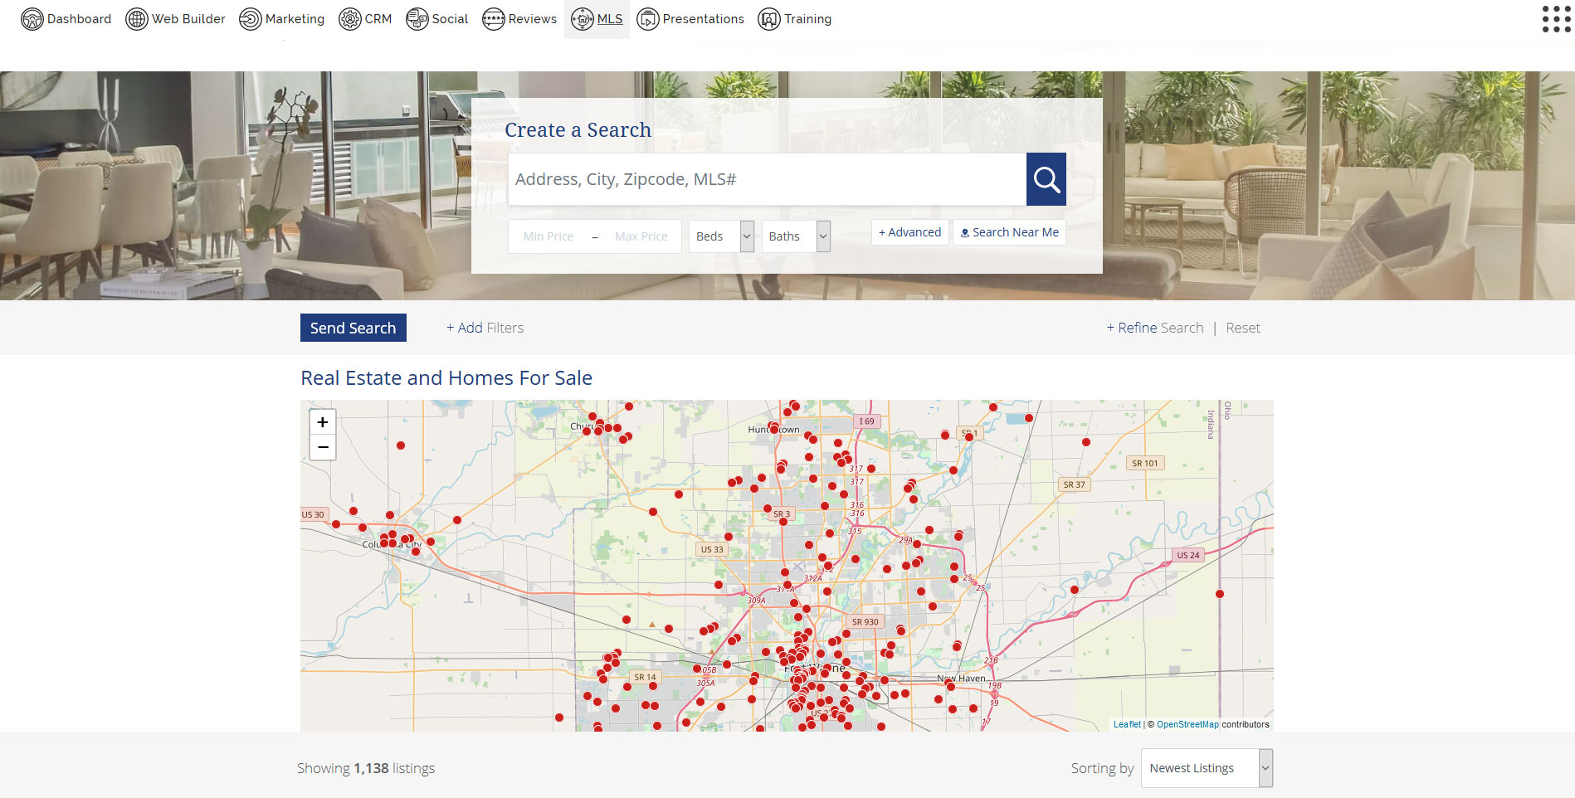Viewport: 1575px width, 798px height.
Task: Open the Social menu label
Action: pos(450,19)
